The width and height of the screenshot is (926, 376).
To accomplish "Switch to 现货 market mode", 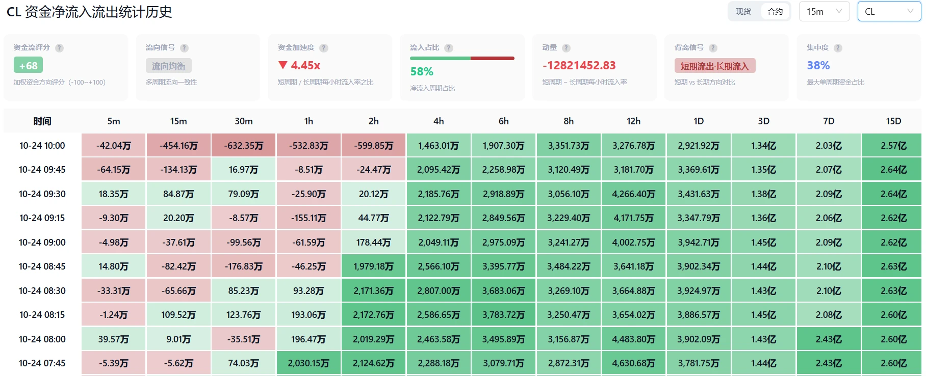I will coord(743,11).
